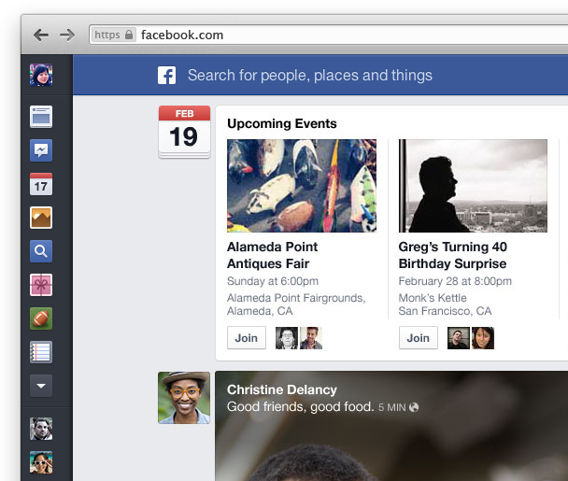
Task: Open Messenger from the sidebar
Action: (x=41, y=150)
